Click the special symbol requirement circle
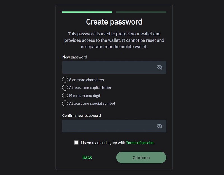The height and width of the screenshot is (175, 224). (x=65, y=103)
